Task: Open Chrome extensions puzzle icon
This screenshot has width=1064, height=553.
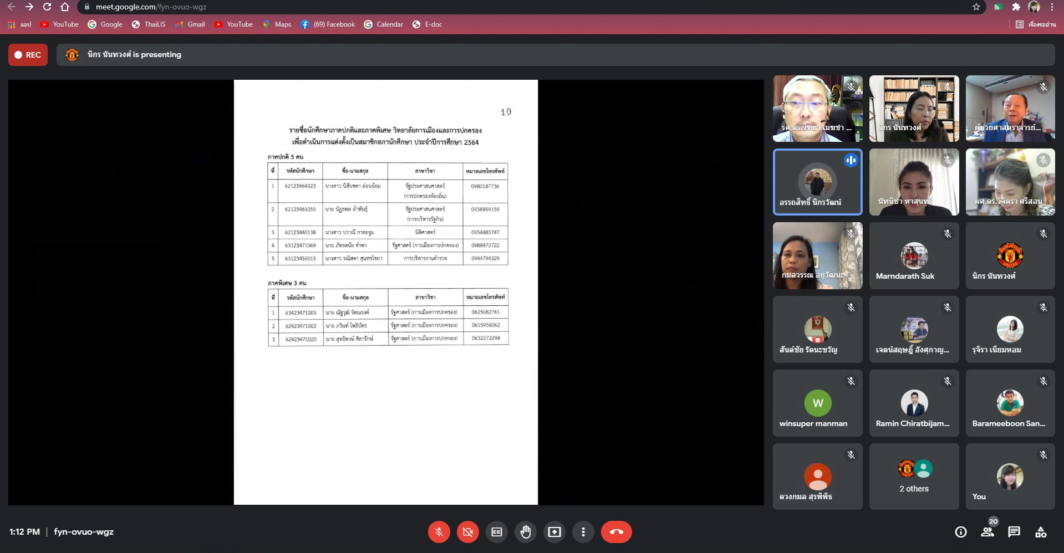Action: 1016,7
